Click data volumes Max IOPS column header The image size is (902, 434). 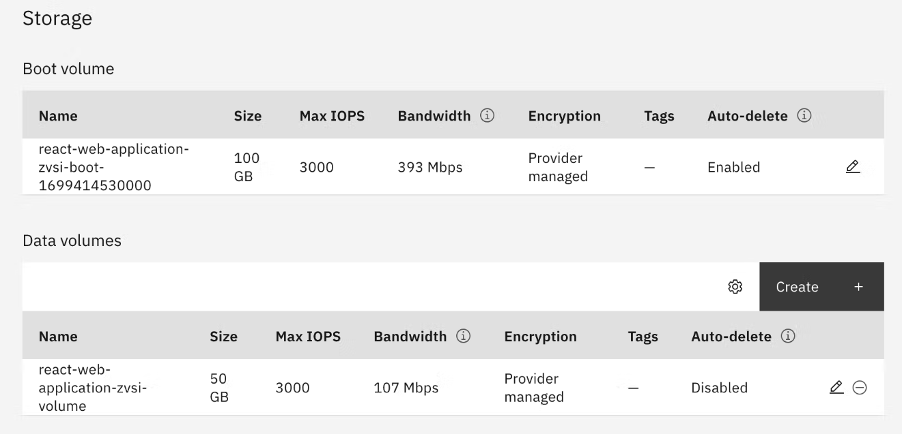pyautogui.click(x=308, y=337)
